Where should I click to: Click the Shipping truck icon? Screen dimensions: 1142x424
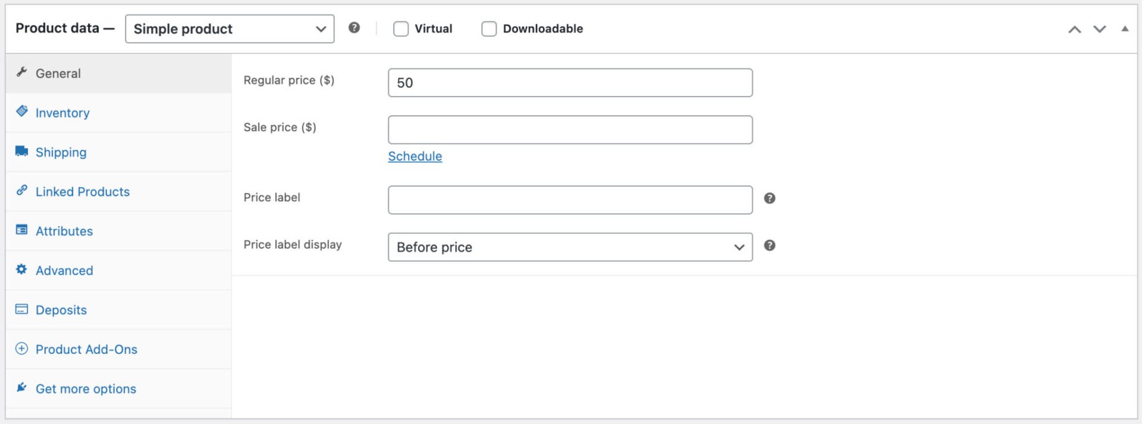pyautogui.click(x=22, y=151)
